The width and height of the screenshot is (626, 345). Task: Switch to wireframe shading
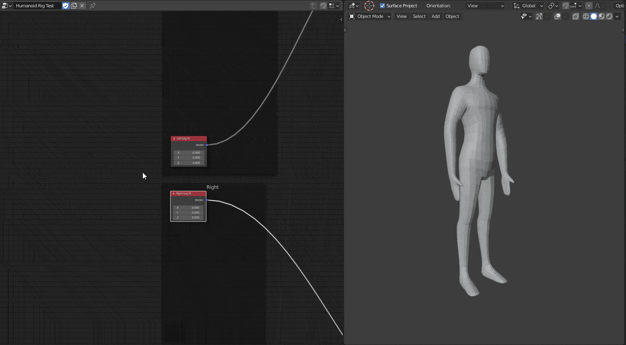coord(586,16)
